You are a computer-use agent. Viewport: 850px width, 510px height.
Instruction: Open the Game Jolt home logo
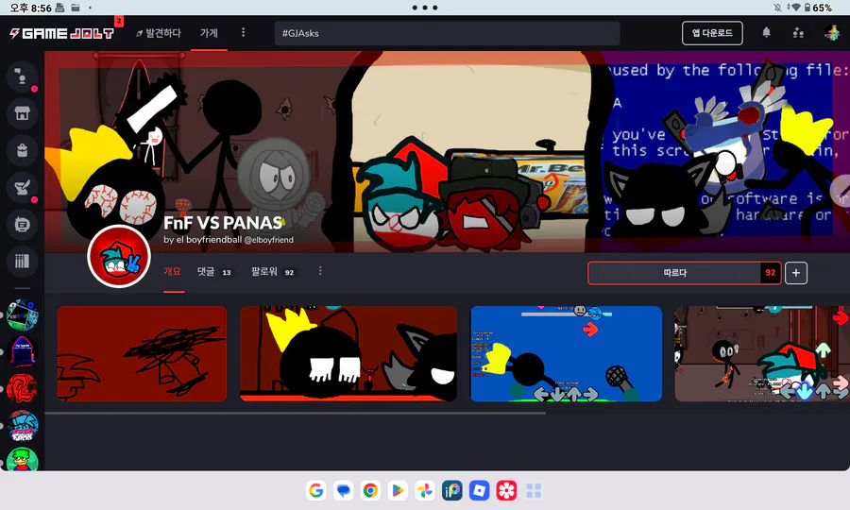pyautogui.click(x=61, y=34)
